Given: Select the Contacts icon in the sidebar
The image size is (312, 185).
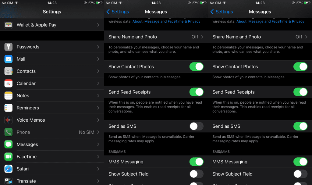Looking at the screenshot, I should tap(9, 71).
